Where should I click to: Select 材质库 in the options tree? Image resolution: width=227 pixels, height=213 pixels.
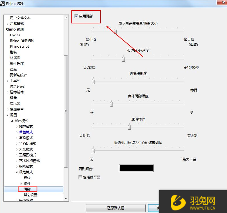pos(15,58)
